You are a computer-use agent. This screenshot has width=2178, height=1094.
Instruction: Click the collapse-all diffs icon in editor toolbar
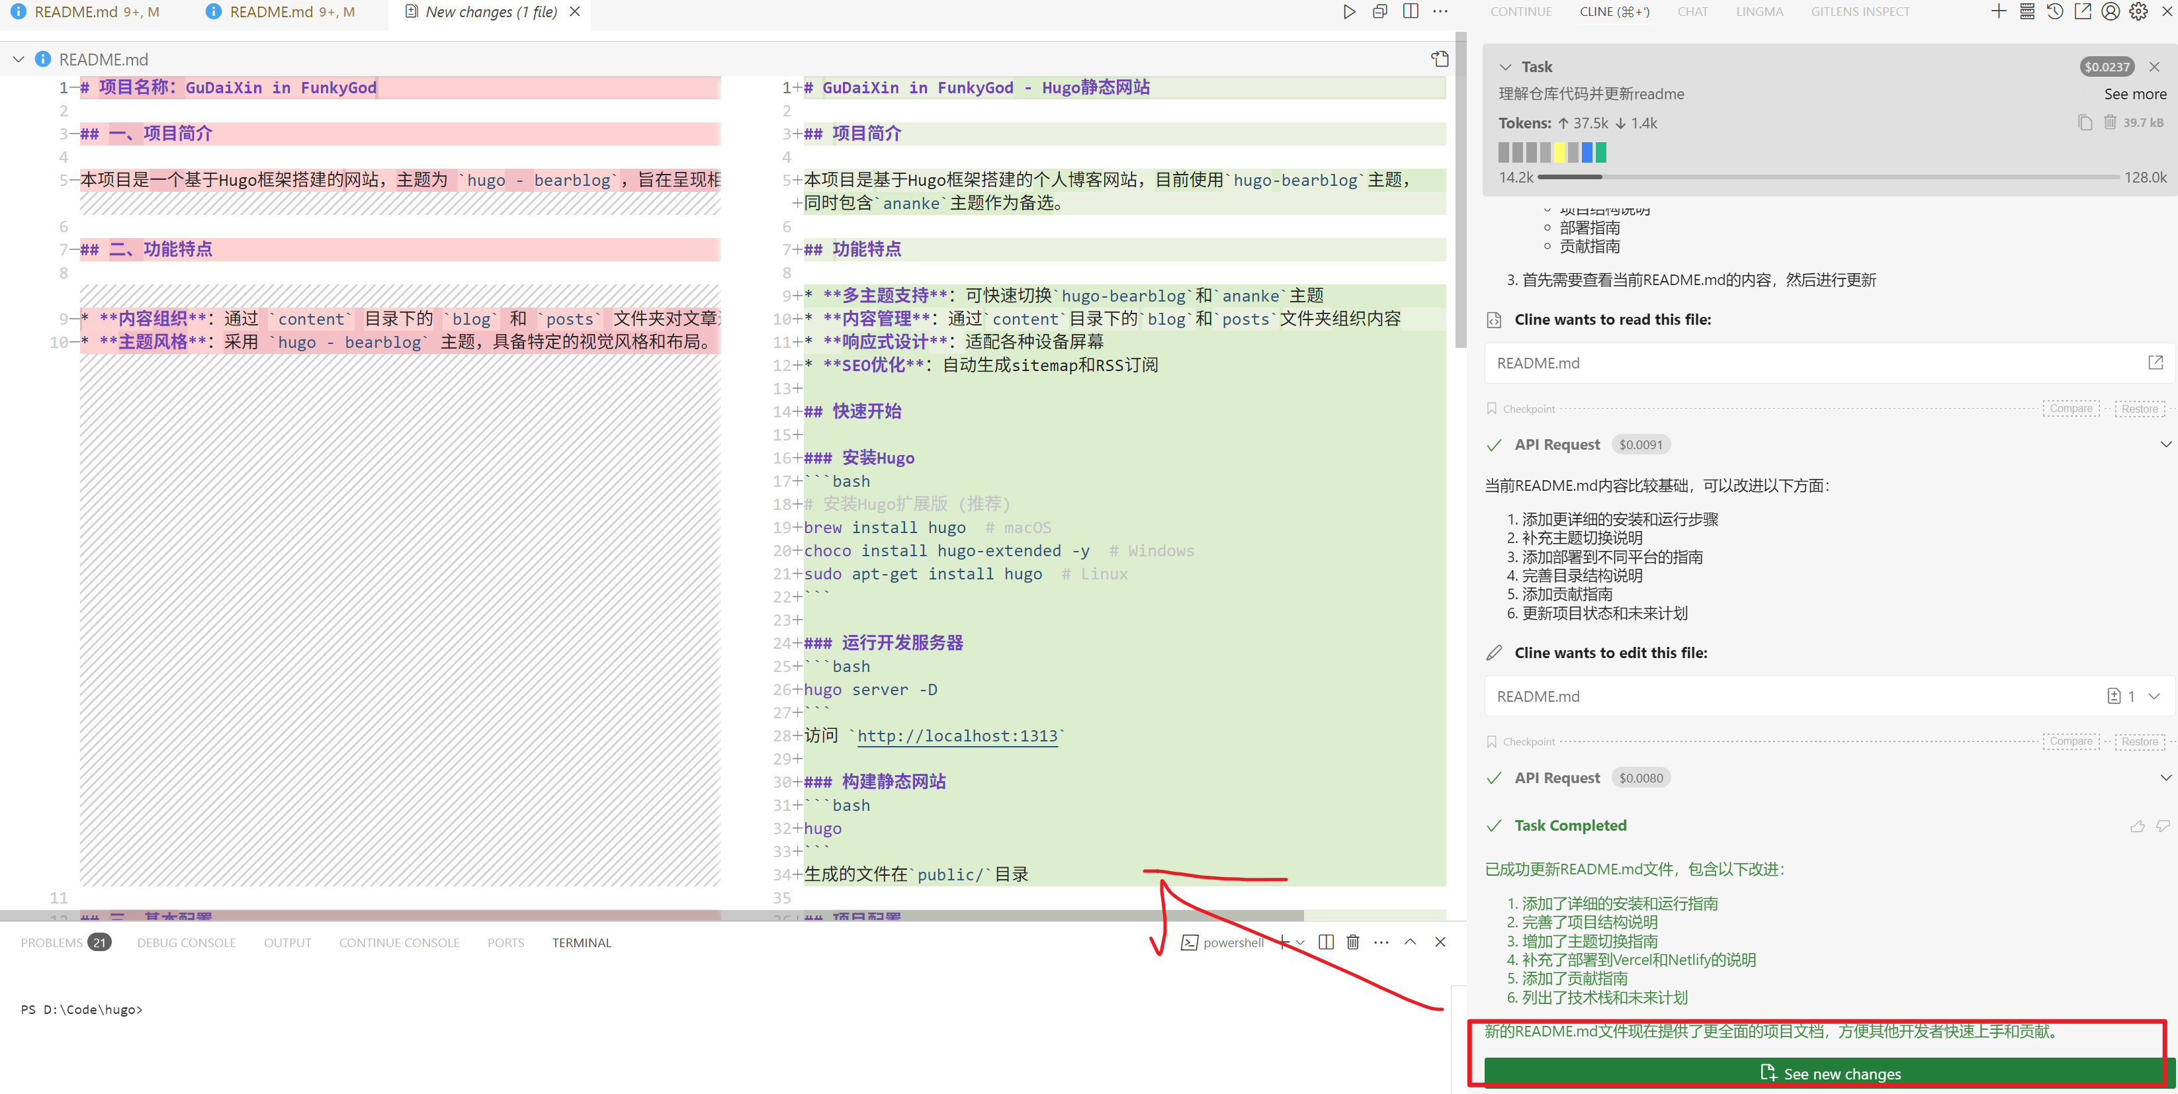tap(1380, 12)
